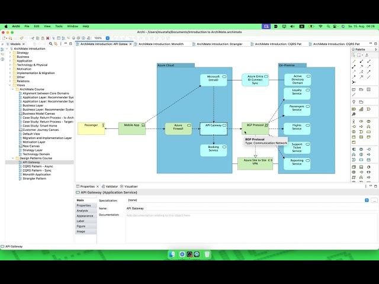
Task: Collapse the ArchiMate Course folder
Action: pos(13,89)
